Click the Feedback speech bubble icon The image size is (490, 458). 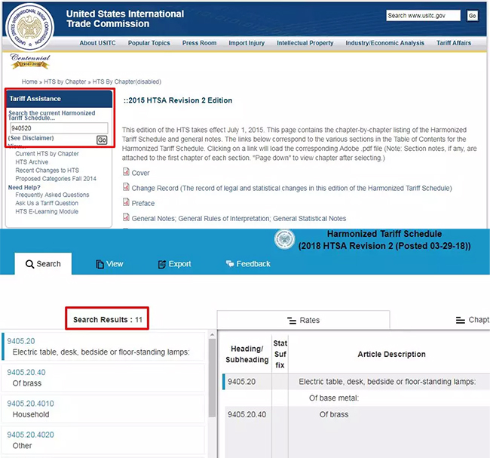click(230, 264)
